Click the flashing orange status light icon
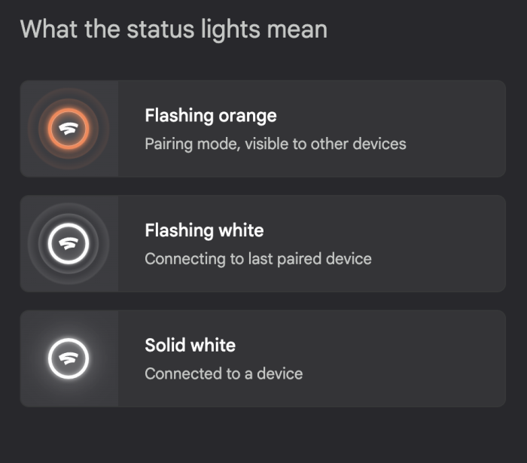527x463 pixels. pyautogui.click(x=69, y=129)
